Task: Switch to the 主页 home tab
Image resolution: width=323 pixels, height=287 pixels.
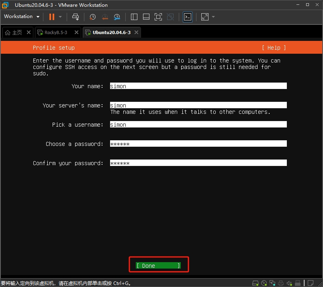Action: [x=14, y=32]
